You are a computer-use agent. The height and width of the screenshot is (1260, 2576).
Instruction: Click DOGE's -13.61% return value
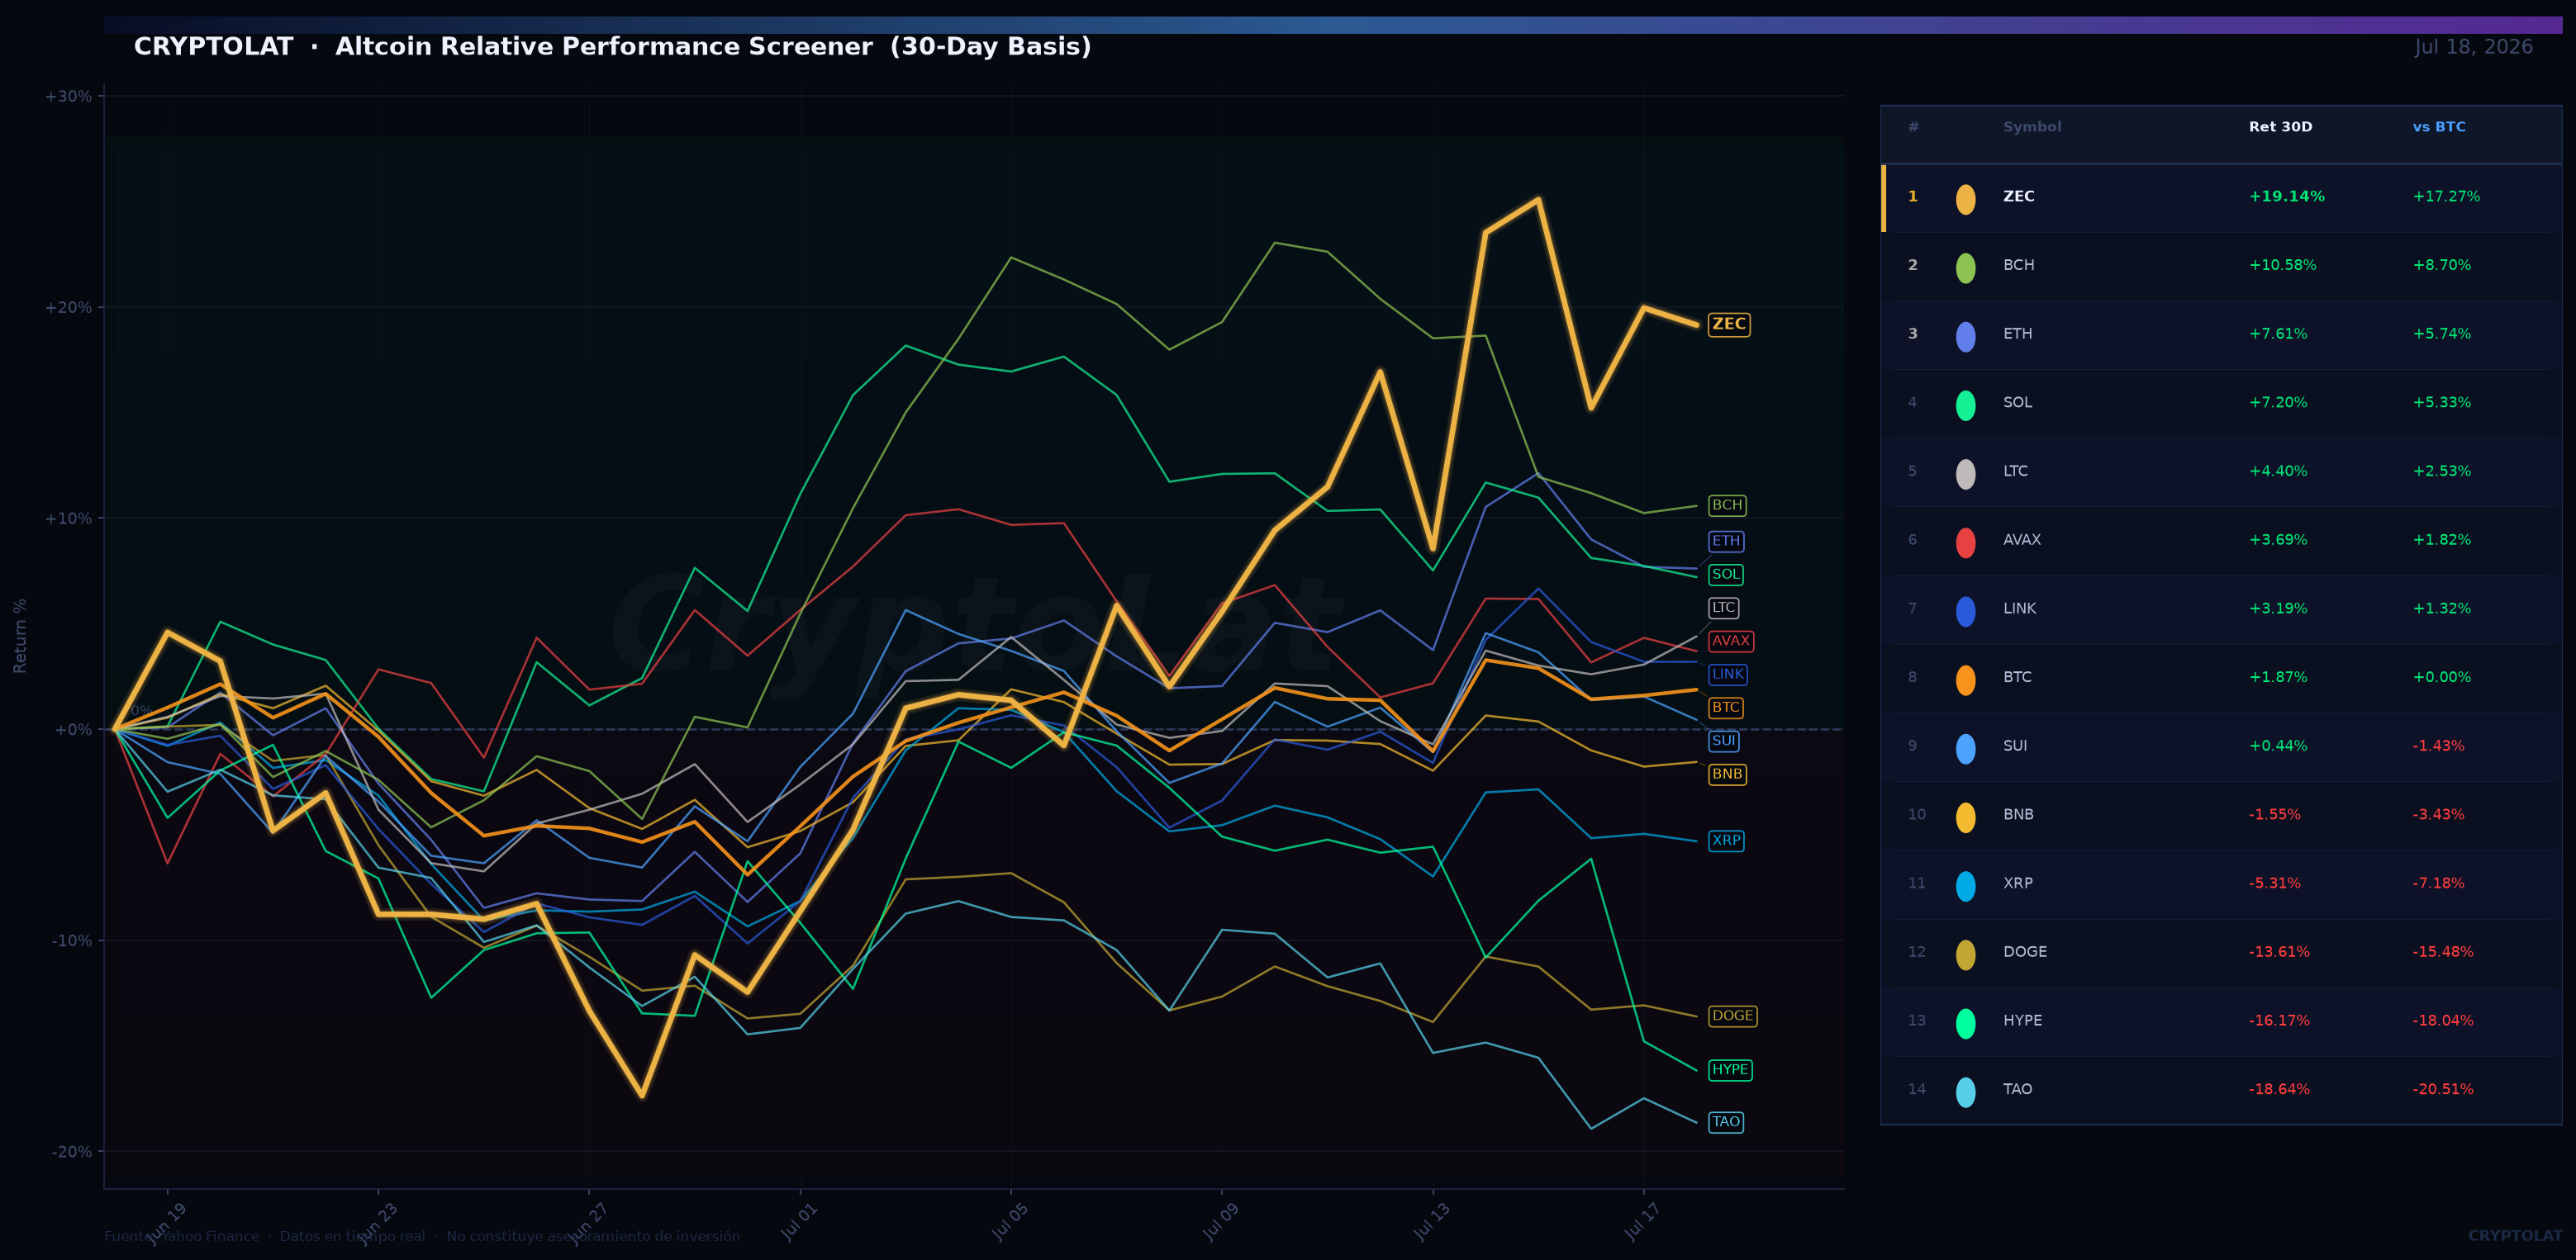(x=2279, y=952)
